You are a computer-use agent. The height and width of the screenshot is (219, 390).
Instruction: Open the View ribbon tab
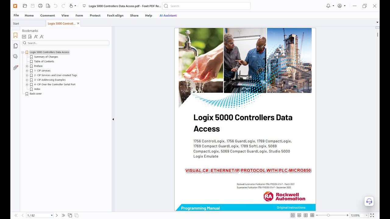pyautogui.click(x=65, y=16)
